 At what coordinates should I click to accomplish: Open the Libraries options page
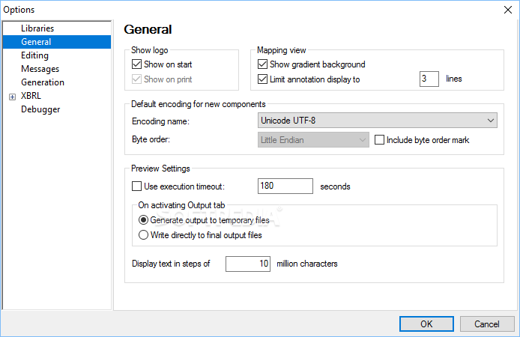(x=37, y=28)
